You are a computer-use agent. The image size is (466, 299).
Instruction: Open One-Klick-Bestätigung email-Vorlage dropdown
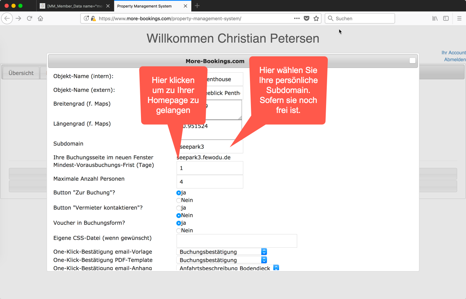[222, 252]
